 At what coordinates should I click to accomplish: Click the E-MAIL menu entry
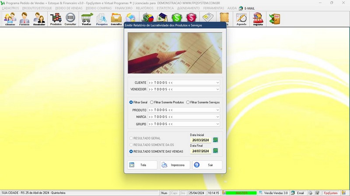[x=249, y=8]
